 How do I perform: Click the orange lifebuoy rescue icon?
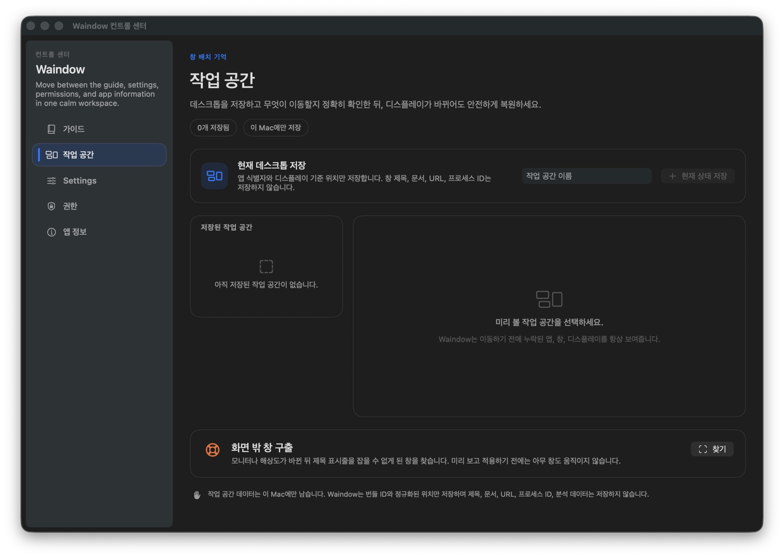[x=213, y=449]
